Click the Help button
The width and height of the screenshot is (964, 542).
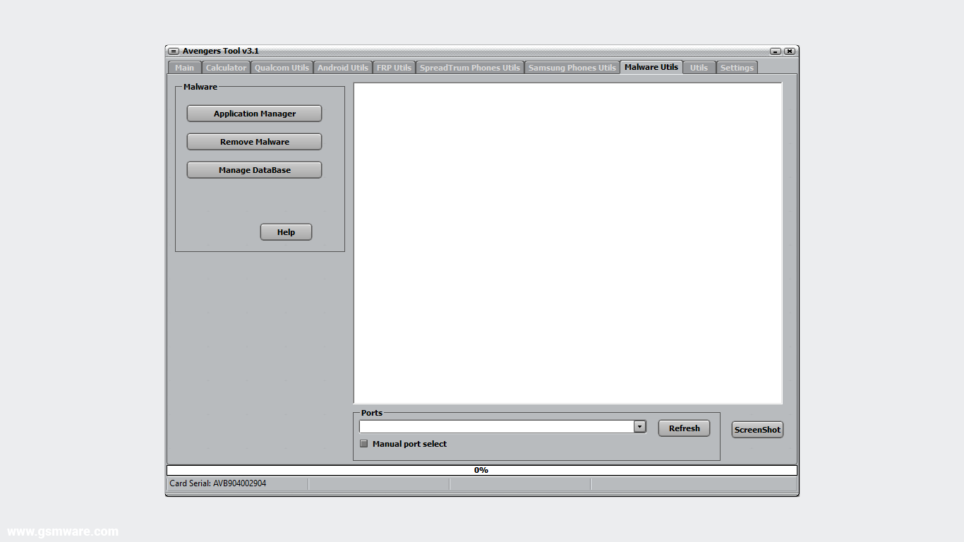(286, 231)
